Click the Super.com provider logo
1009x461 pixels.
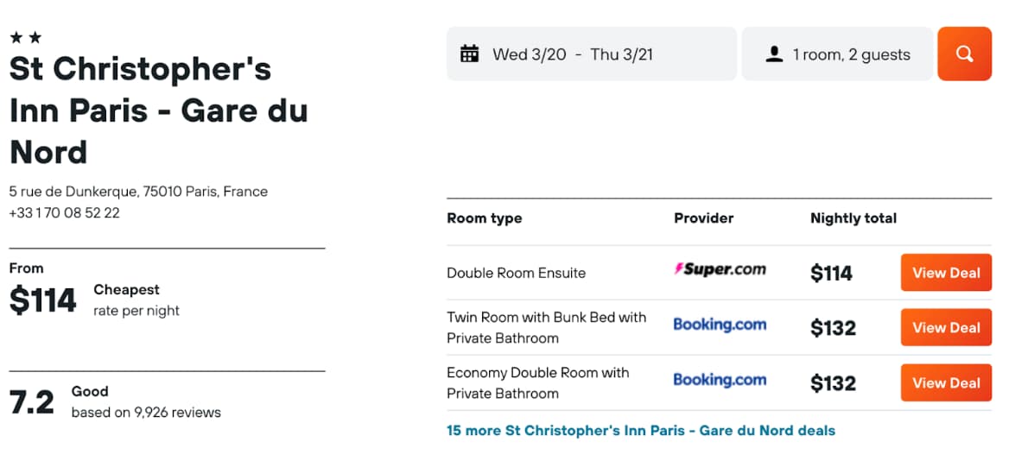point(720,269)
